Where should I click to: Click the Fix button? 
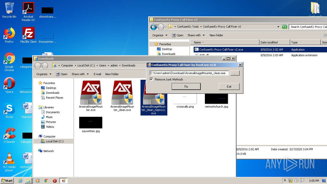[186, 87]
